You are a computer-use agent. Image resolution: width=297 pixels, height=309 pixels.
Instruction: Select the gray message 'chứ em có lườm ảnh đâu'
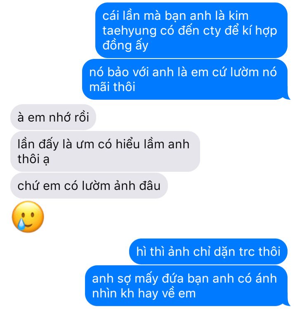(x=89, y=185)
